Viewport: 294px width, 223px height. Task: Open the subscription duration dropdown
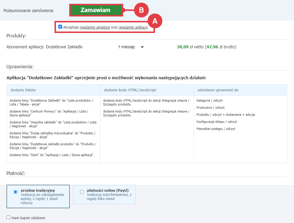pyautogui.click(x=130, y=47)
